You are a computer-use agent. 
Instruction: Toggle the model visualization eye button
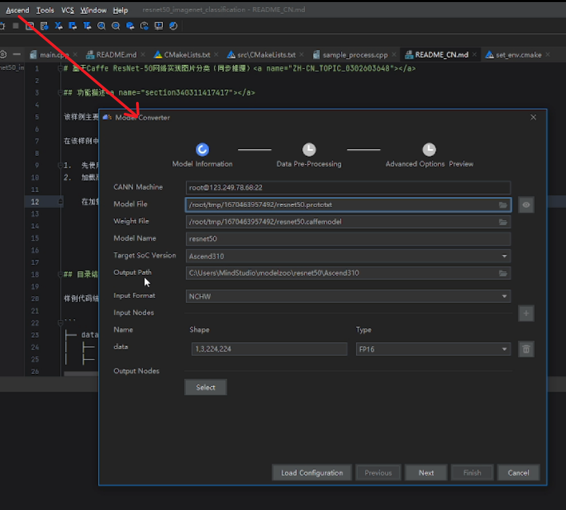tap(526, 205)
